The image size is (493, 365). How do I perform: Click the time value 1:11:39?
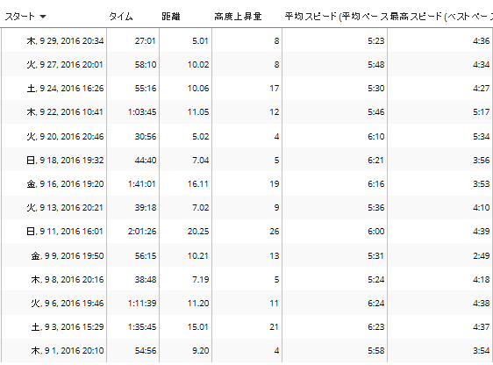pos(142,303)
